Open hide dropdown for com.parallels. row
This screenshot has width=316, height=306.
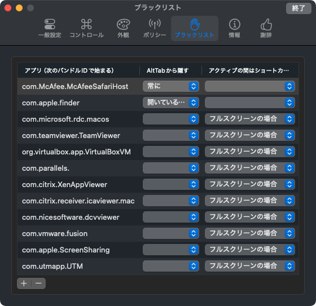pos(171,168)
